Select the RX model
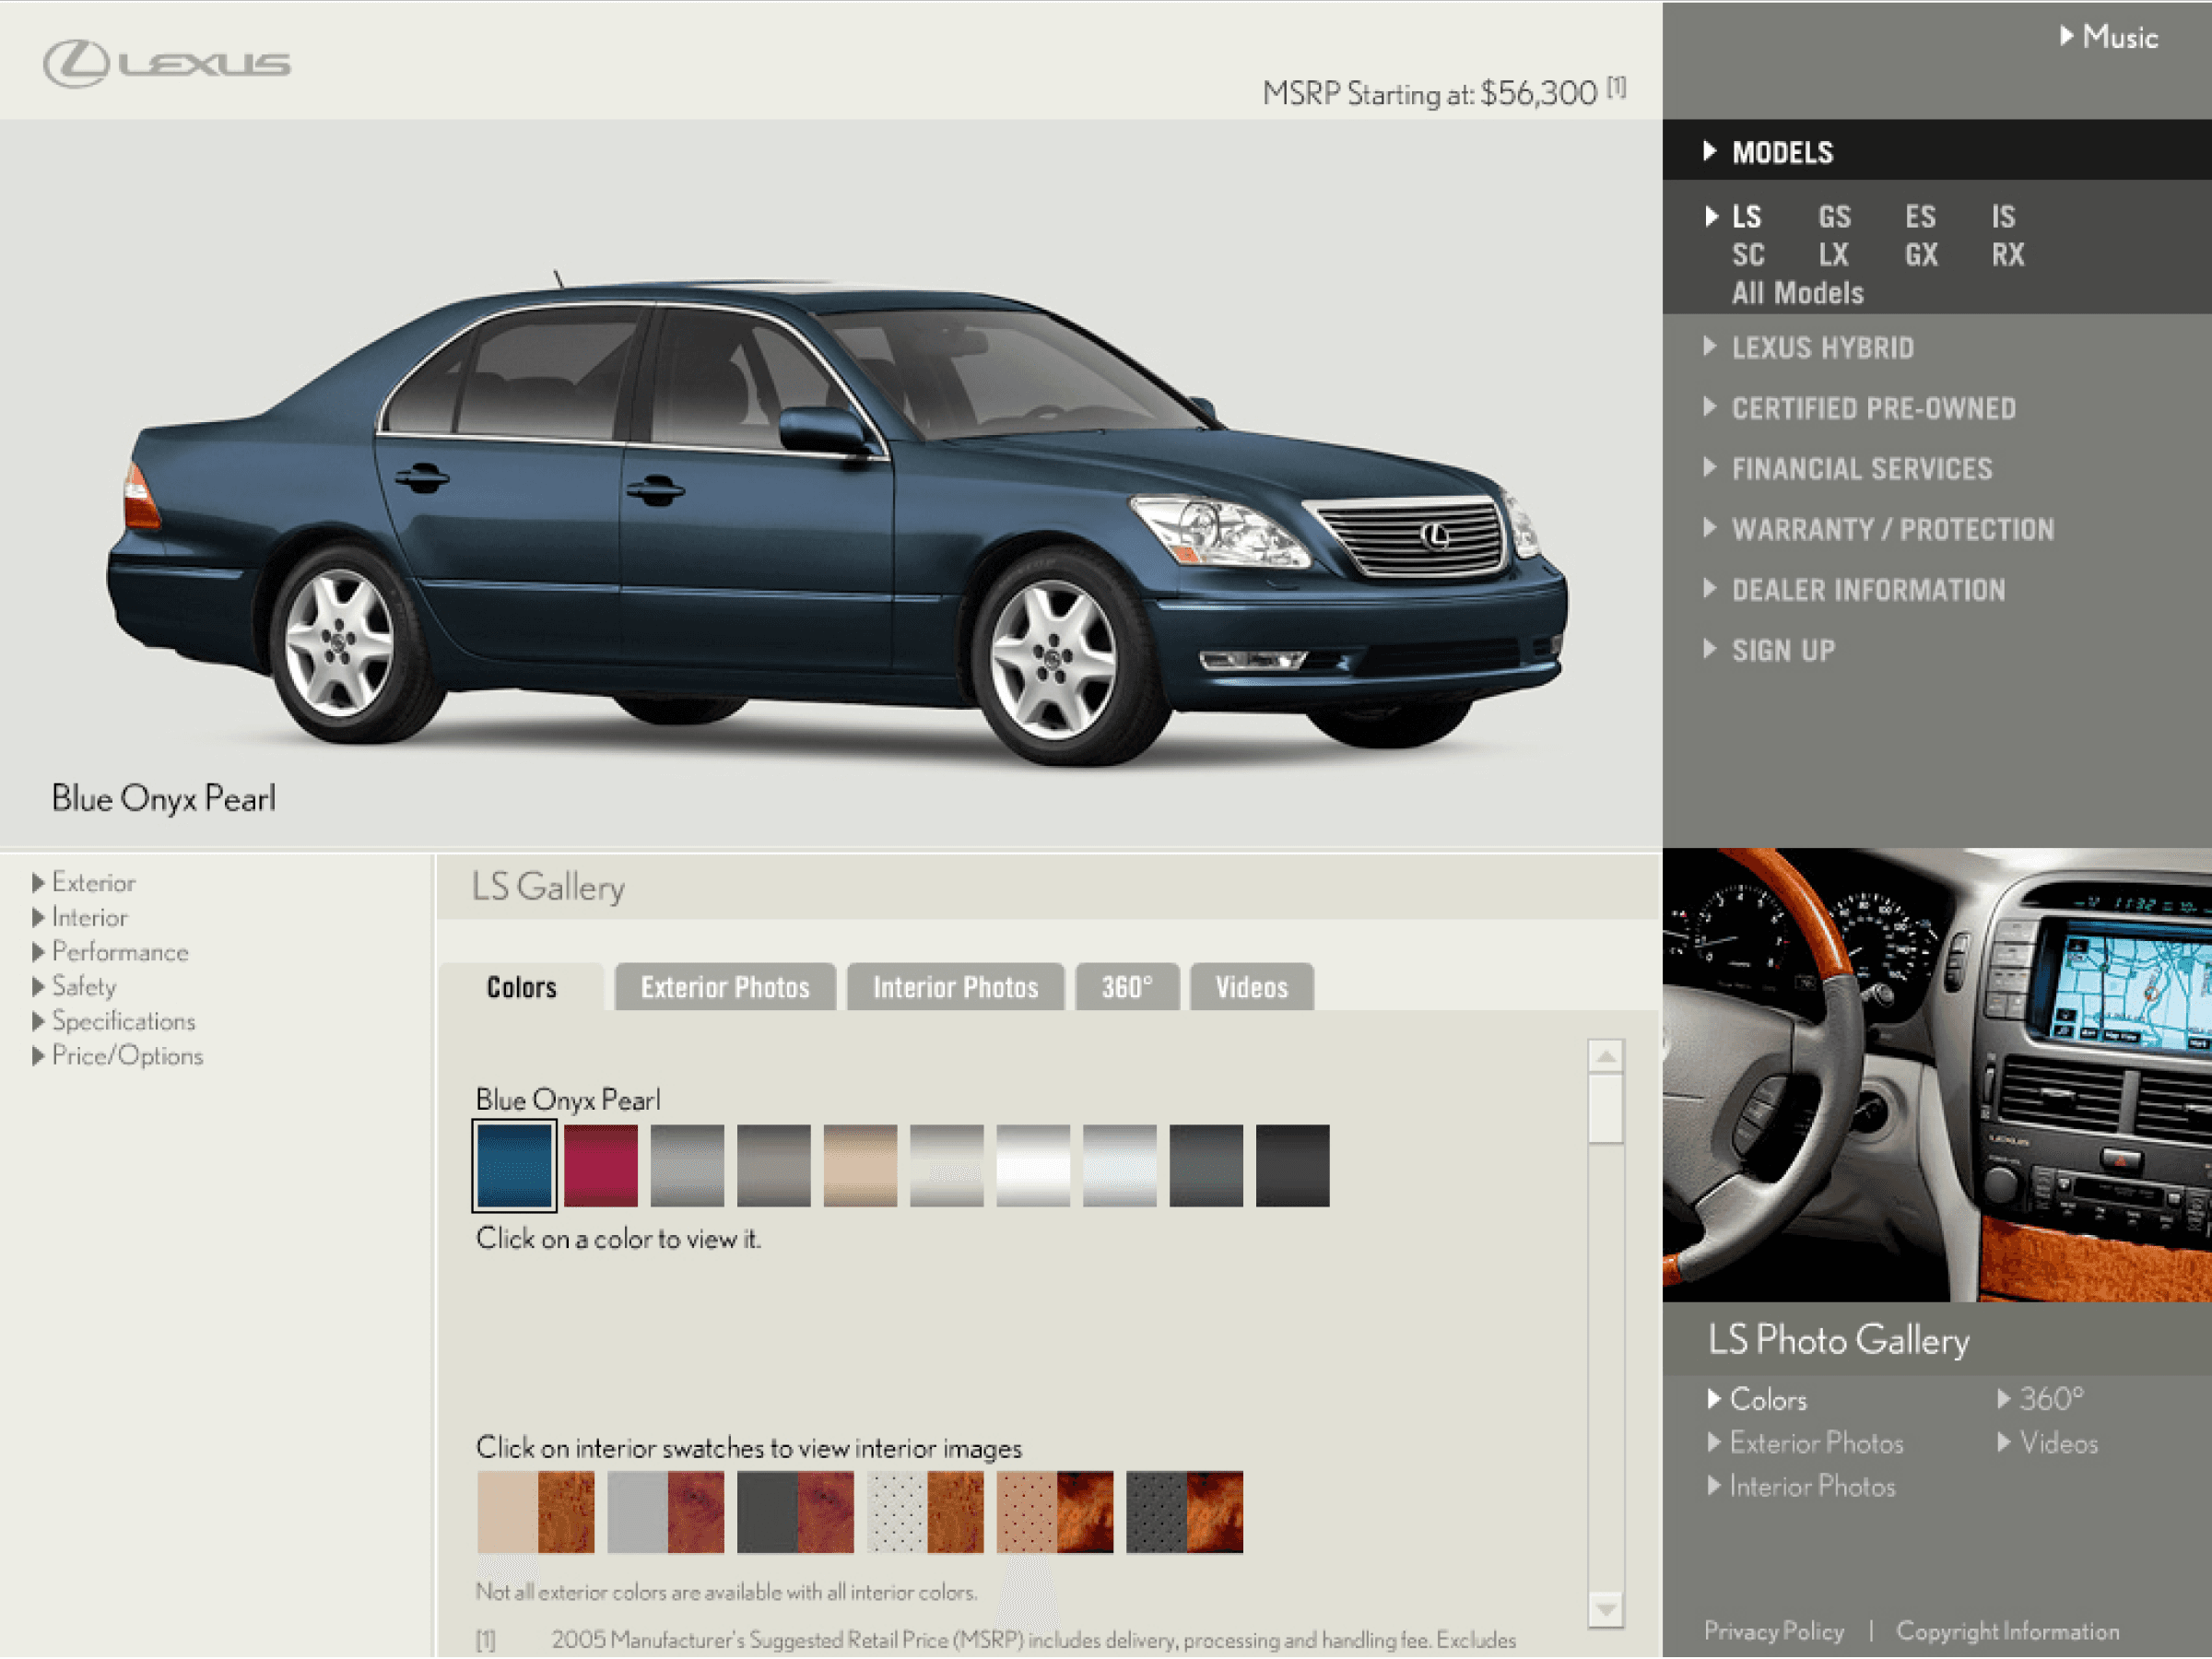Viewport: 2212px width, 1659px height. point(2007,255)
